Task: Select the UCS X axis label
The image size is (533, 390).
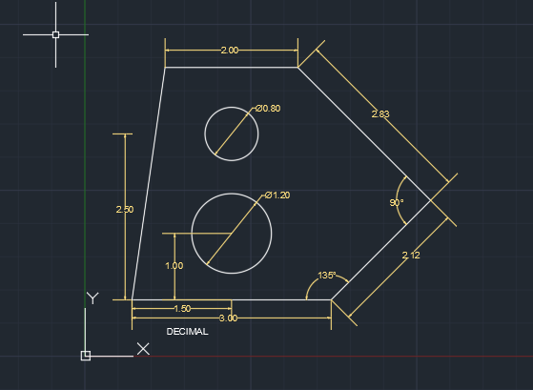Action: (x=143, y=349)
